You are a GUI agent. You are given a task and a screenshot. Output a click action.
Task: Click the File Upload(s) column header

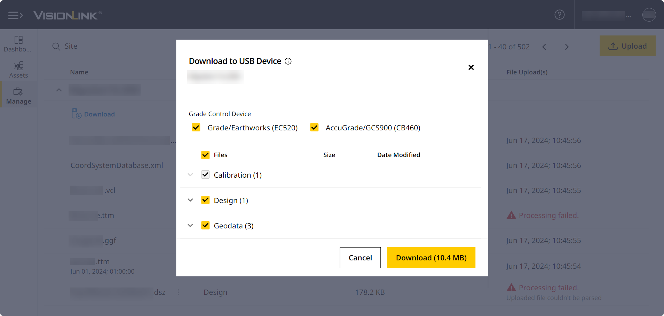pyautogui.click(x=527, y=72)
